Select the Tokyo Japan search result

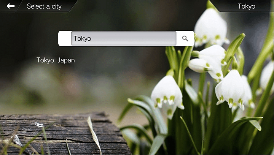click(x=56, y=60)
